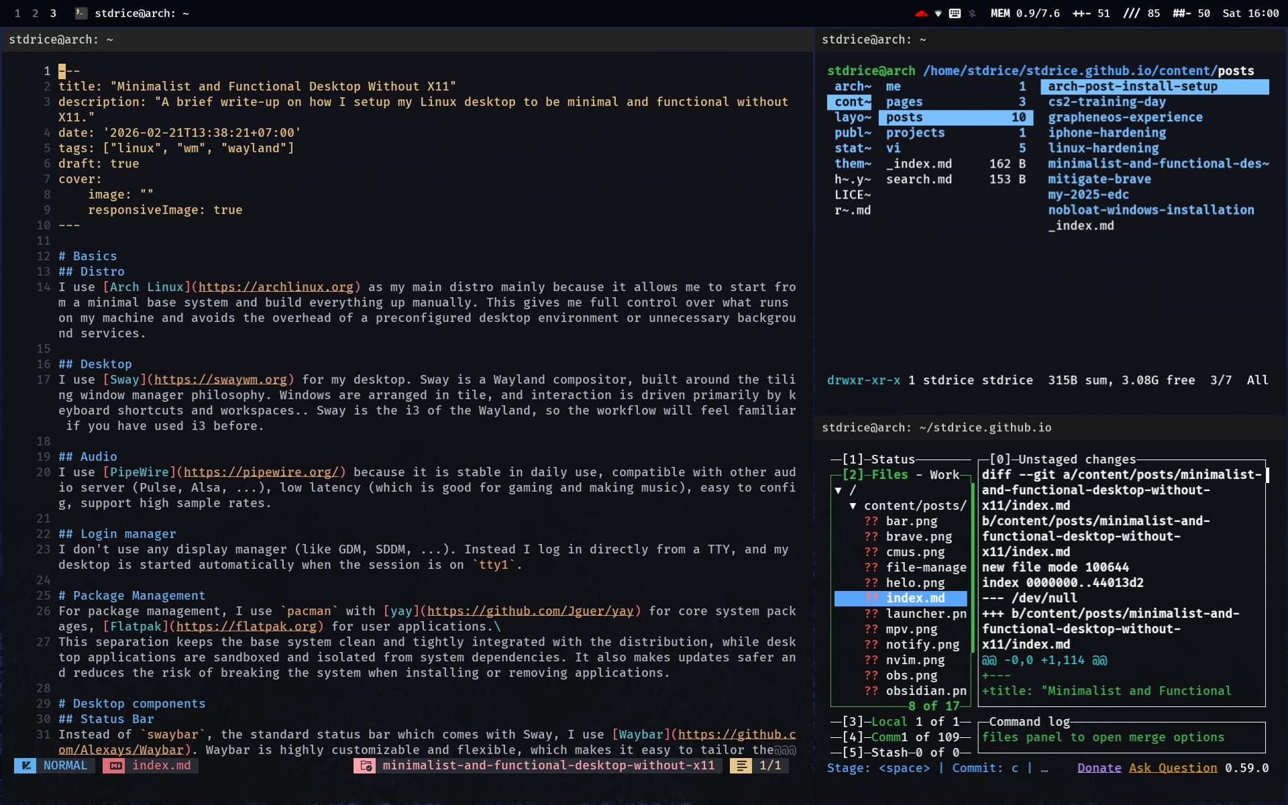Select the launcher.png untracked file
This screenshot has height=805, width=1288.
tap(925, 614)
